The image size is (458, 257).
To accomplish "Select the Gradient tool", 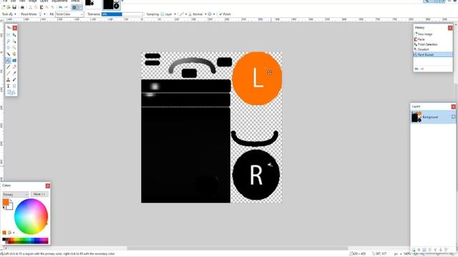I will pos(14,60).
